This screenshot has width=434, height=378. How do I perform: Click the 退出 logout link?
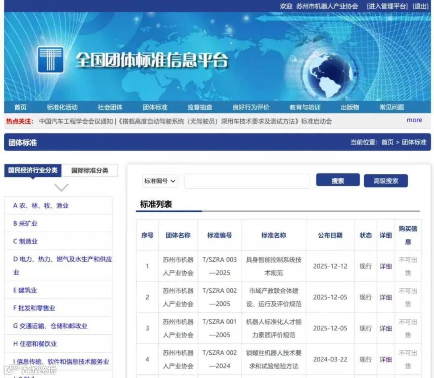point(420,6)
